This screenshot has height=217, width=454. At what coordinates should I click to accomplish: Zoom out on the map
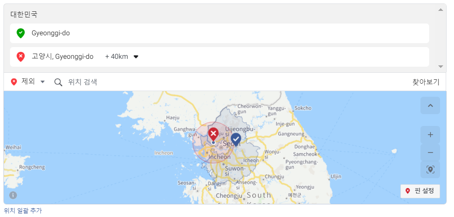(430, 153)
